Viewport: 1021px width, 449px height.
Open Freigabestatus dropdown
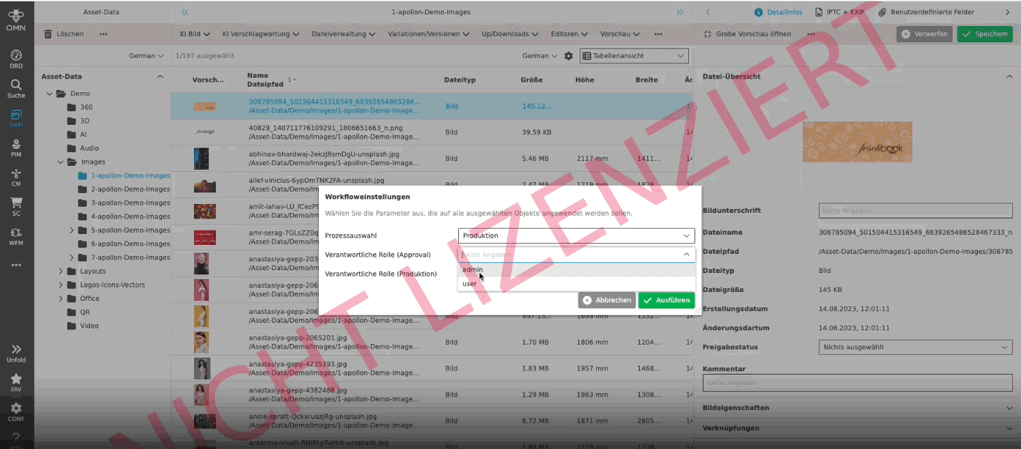tap(915, 347)
